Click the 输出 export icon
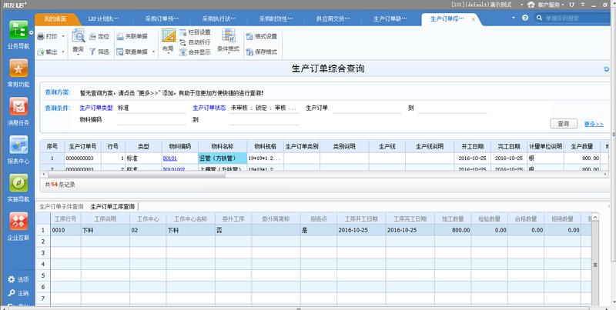 click(x=41, y=52)
